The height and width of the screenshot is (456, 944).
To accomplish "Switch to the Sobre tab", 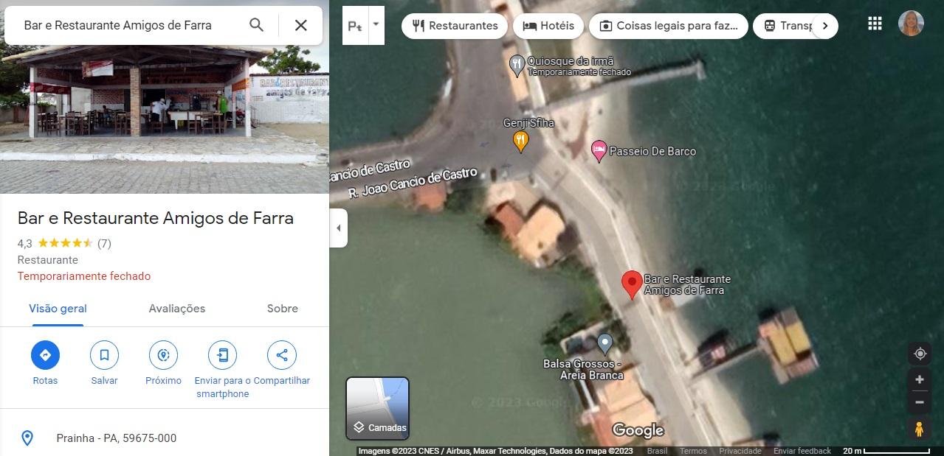I will [x=283, y=309].
